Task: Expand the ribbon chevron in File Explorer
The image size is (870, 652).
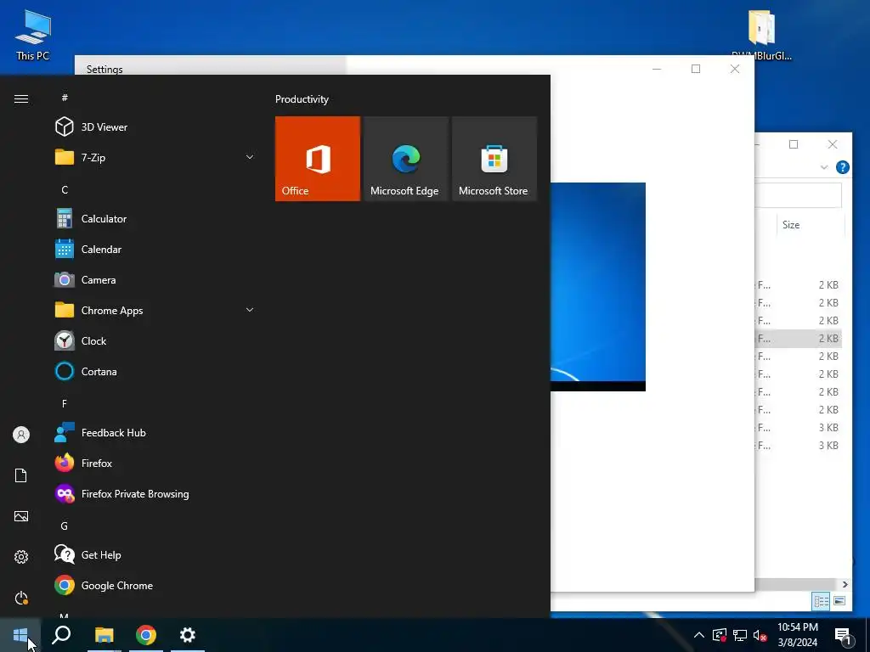Action: point(824,167)
